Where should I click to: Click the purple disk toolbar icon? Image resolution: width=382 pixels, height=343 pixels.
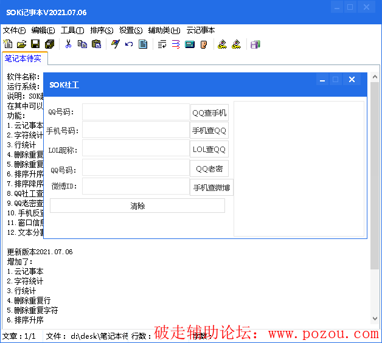255,44
